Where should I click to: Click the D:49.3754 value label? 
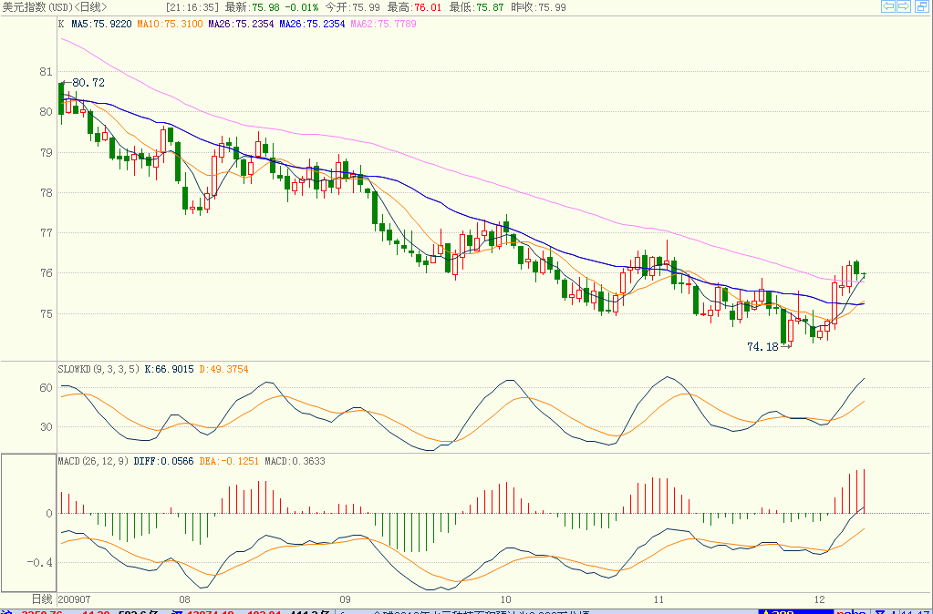(223, 369)
